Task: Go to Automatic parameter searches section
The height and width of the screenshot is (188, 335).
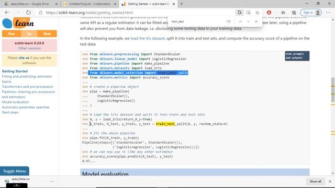Action: (26, 107)
